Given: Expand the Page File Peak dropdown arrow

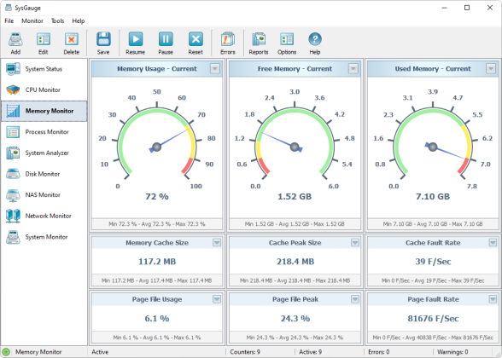Looking at the screenshot, I should (x=355, y=299).
